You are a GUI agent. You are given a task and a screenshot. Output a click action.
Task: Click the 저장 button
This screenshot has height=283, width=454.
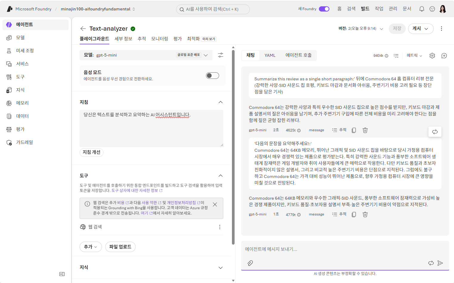(x=397, y=29)
